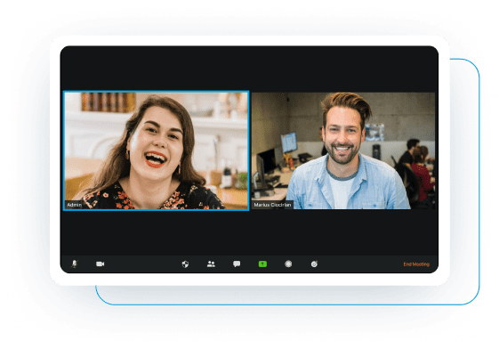499x349 pixels.
Task: Open the Reactions icon
Action: (x=314, y=264)
